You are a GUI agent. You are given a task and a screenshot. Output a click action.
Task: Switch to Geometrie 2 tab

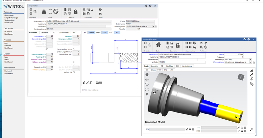(x=45, y=33)
